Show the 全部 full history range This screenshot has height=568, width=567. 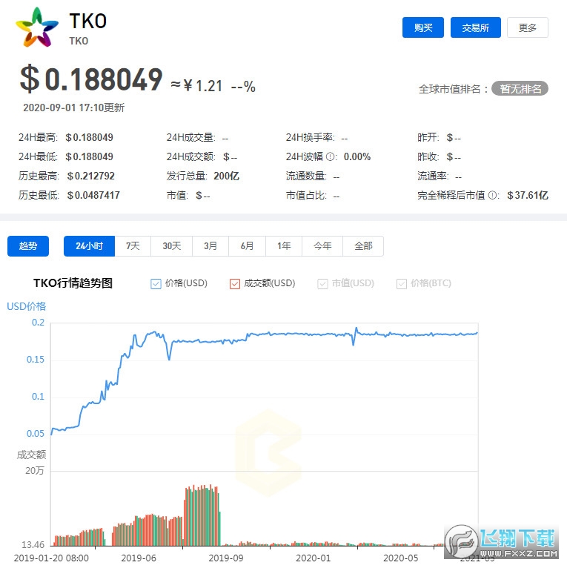[363, 246]
